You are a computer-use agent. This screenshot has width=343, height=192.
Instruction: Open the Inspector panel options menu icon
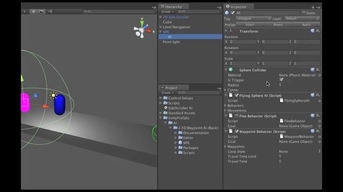pos(318,7)
